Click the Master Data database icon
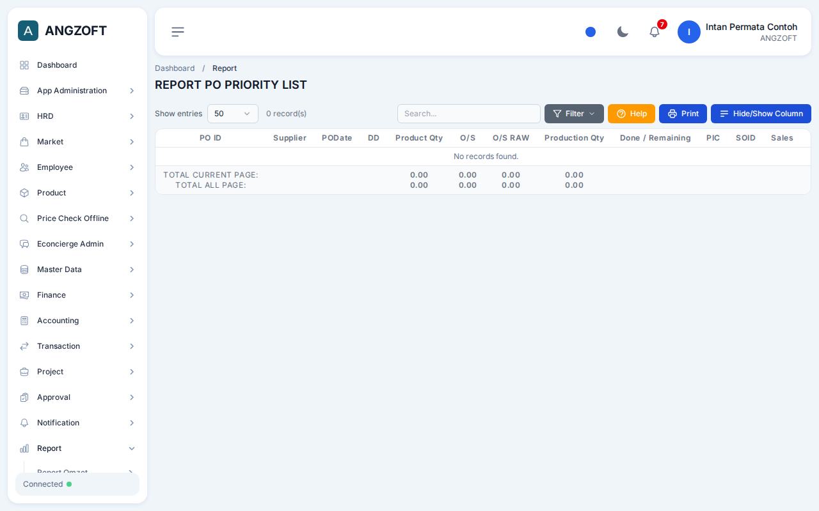Screen dimensions: 819x511 [x=24, y=270]
